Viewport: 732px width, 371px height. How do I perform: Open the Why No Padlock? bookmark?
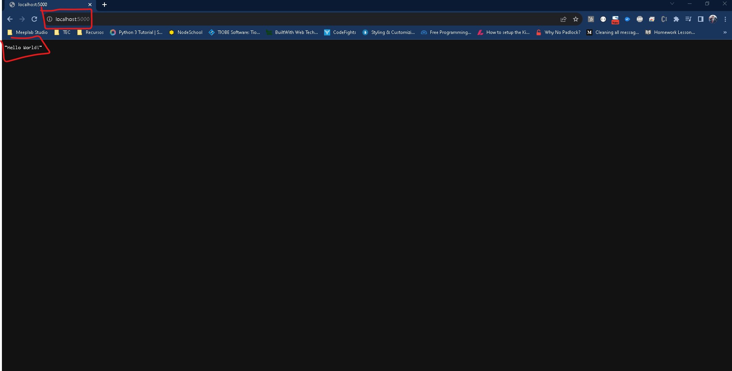558,32
